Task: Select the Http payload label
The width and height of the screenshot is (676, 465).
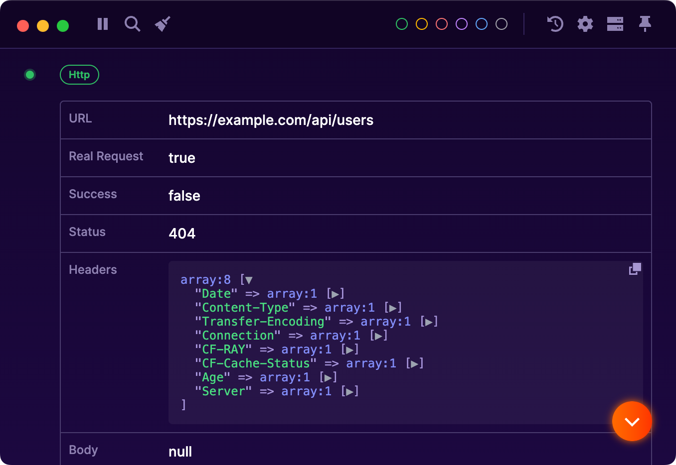Action: point(79,75)
